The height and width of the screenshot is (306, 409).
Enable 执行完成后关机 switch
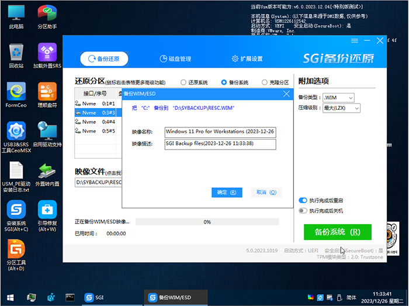click(303, 211)
